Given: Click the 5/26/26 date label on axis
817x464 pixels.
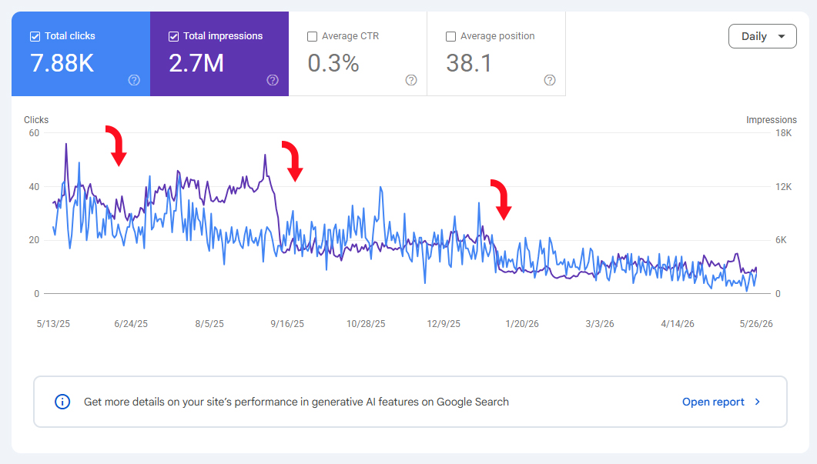Looking at the screenshot, I should pyautogui.click(x=756, y=324).
